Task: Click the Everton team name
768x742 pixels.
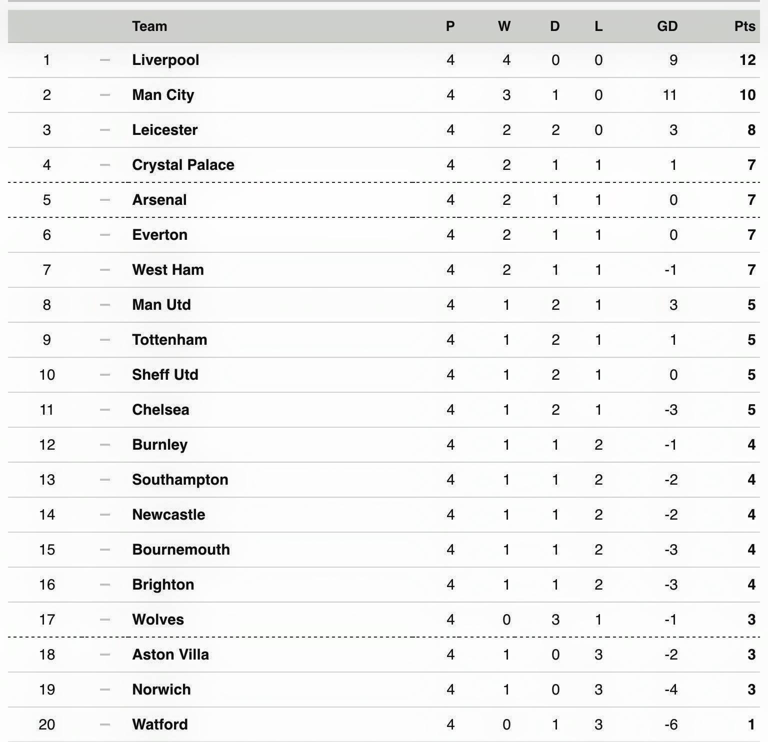Action: (x=160, y=235)
